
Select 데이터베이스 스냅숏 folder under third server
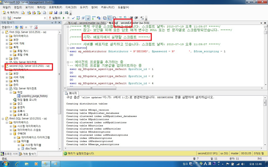click(29, 130)
